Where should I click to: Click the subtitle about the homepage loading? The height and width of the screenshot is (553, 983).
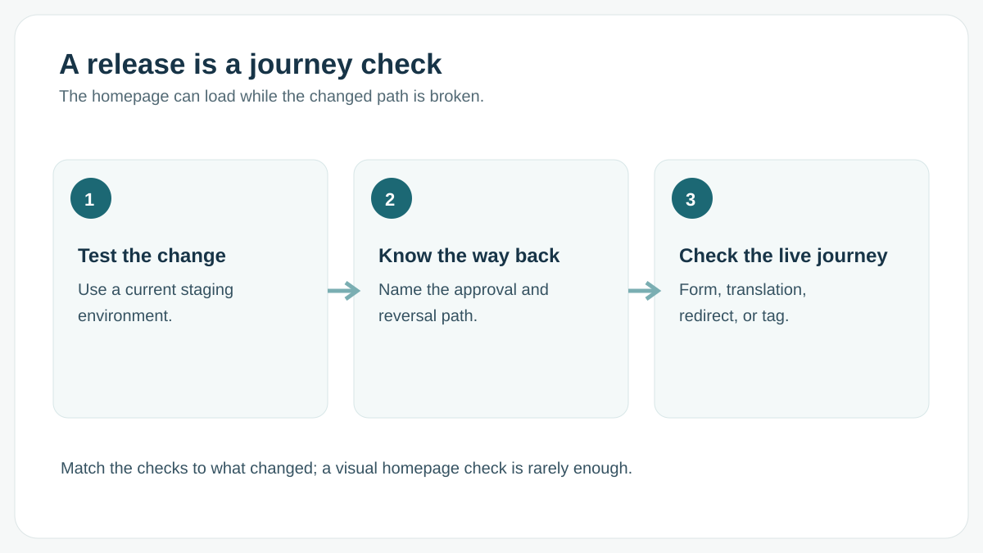coord(271,96)
